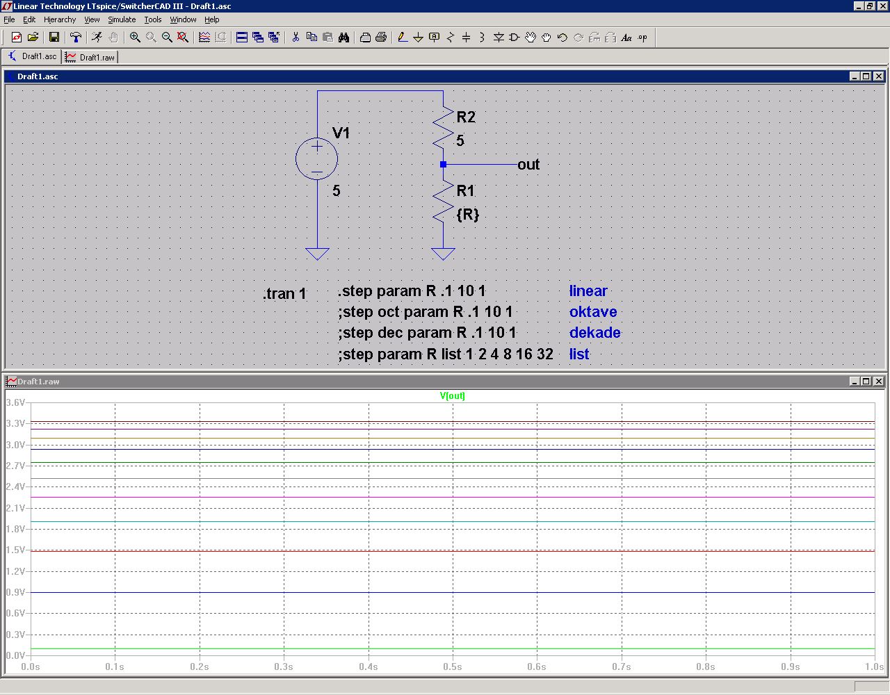The height and width of the screenshot is (695, 890).
Task: Select the Diode component tool
Action: 498,38
